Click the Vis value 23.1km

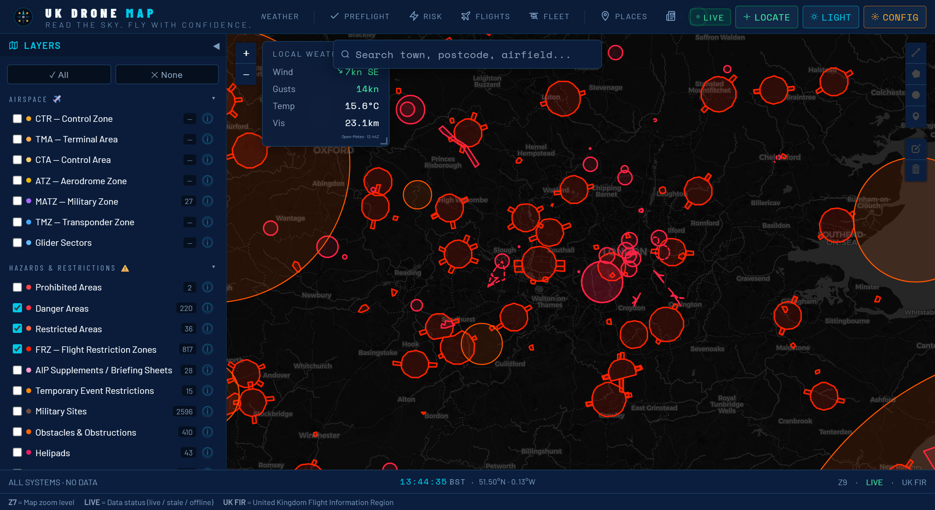pos(362,123)
